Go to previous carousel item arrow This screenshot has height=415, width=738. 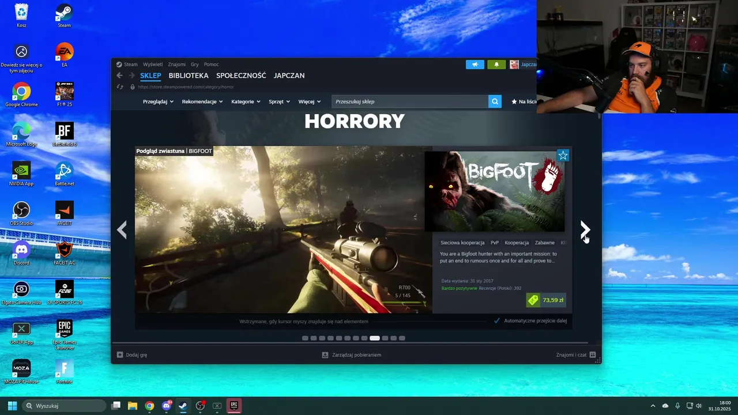pos(122,230)
